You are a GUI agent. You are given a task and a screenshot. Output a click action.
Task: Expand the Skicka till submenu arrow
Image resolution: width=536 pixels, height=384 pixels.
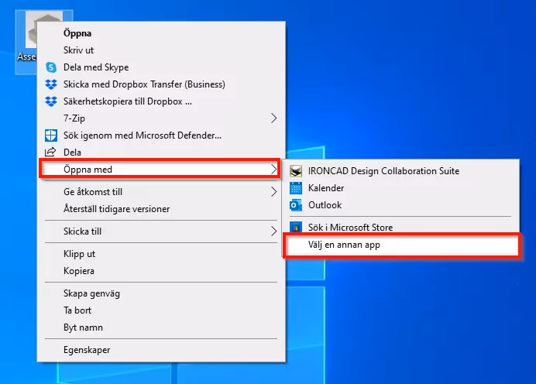pos(273,231)
